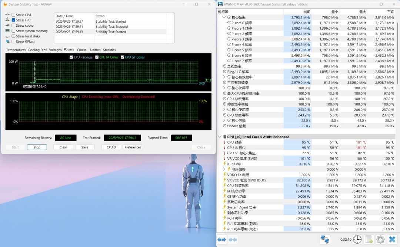Click the blue X close sensors icon
The height and width of the screenshot is (247, 400).
pos(392,240)
